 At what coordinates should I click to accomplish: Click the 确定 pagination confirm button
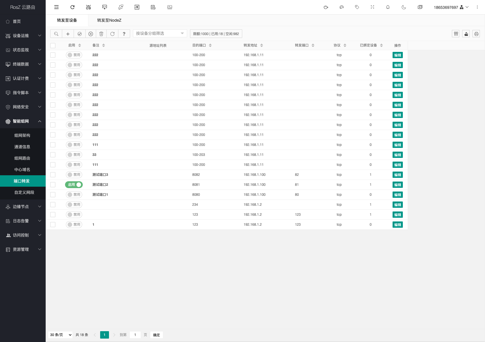click(x=156, y=335)
